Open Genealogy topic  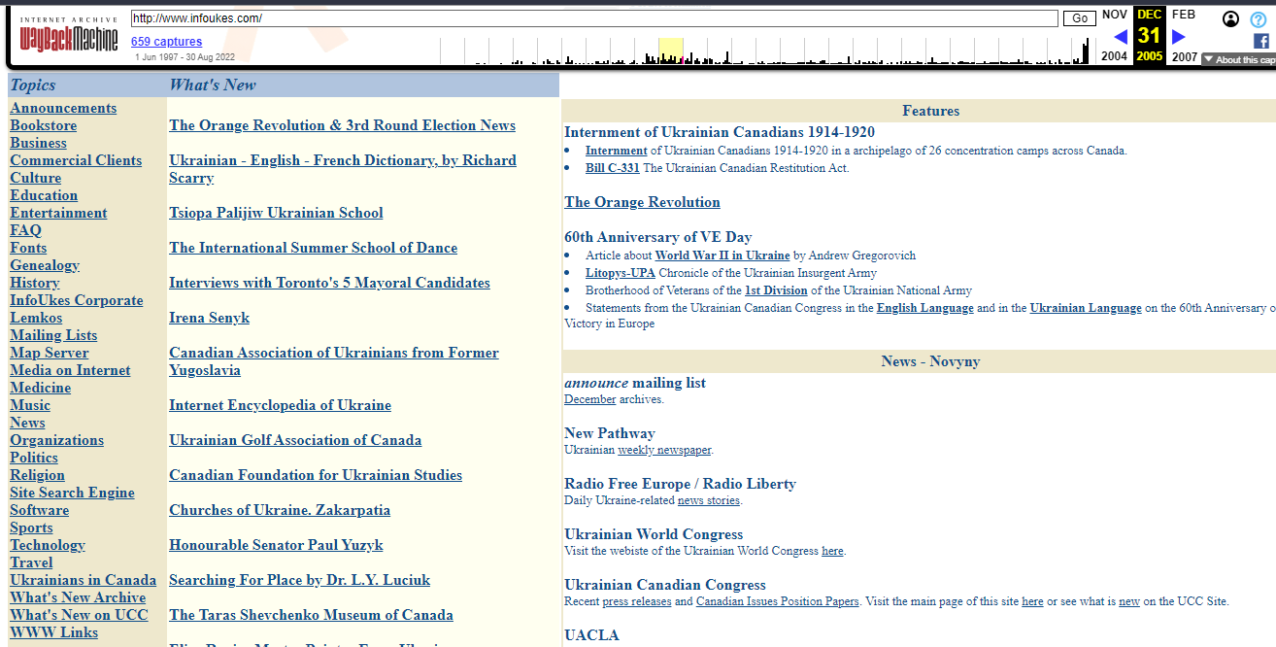pos(45,265)
